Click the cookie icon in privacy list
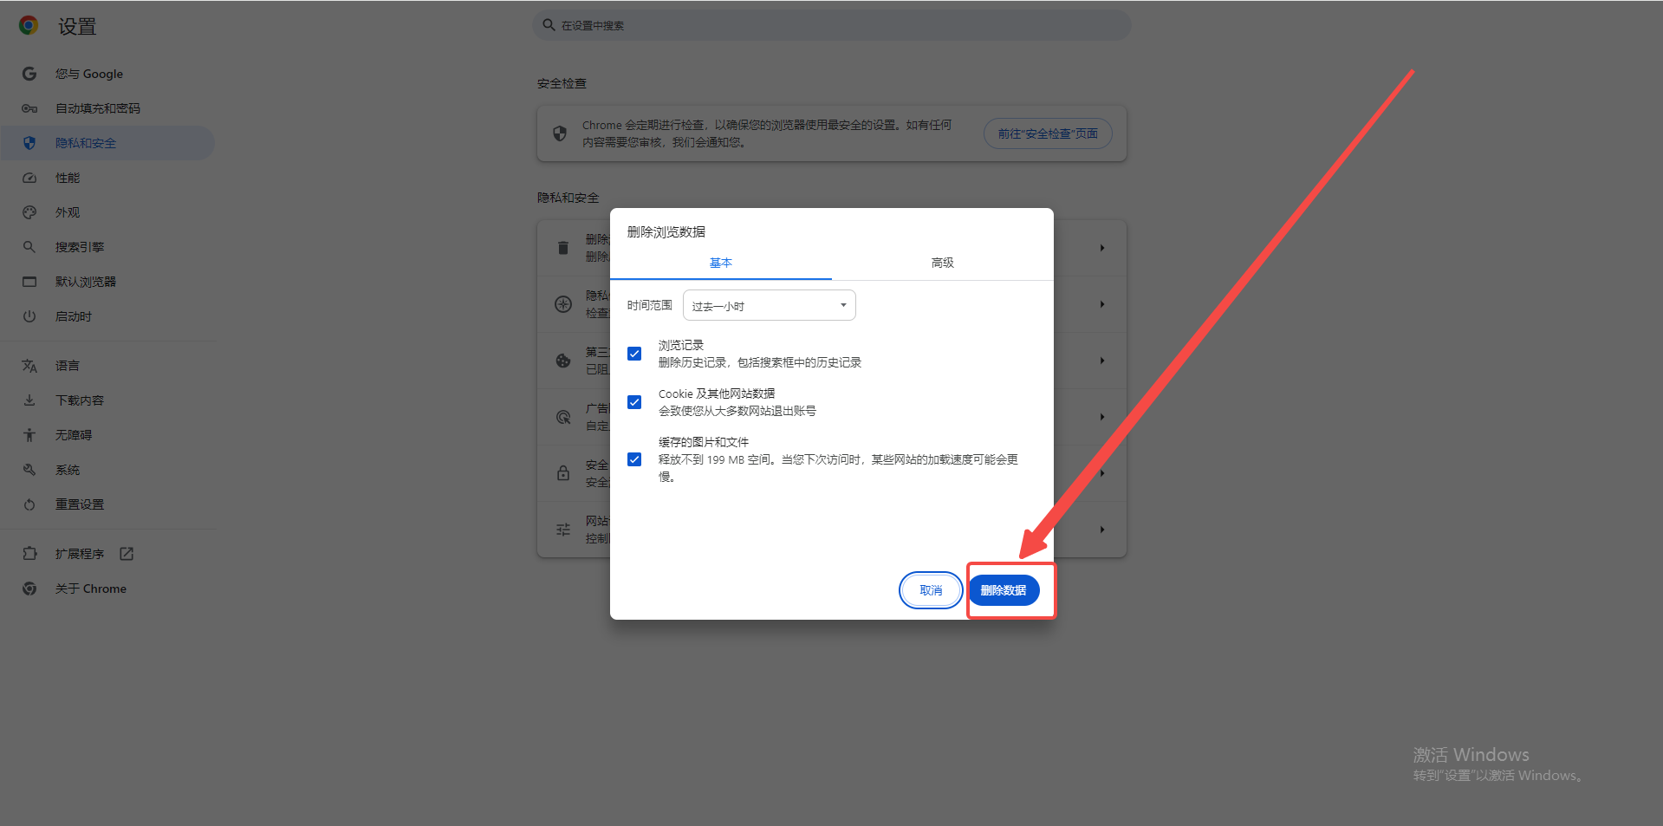The height and width of the screenshot is (826, 1663). [563, 361]
